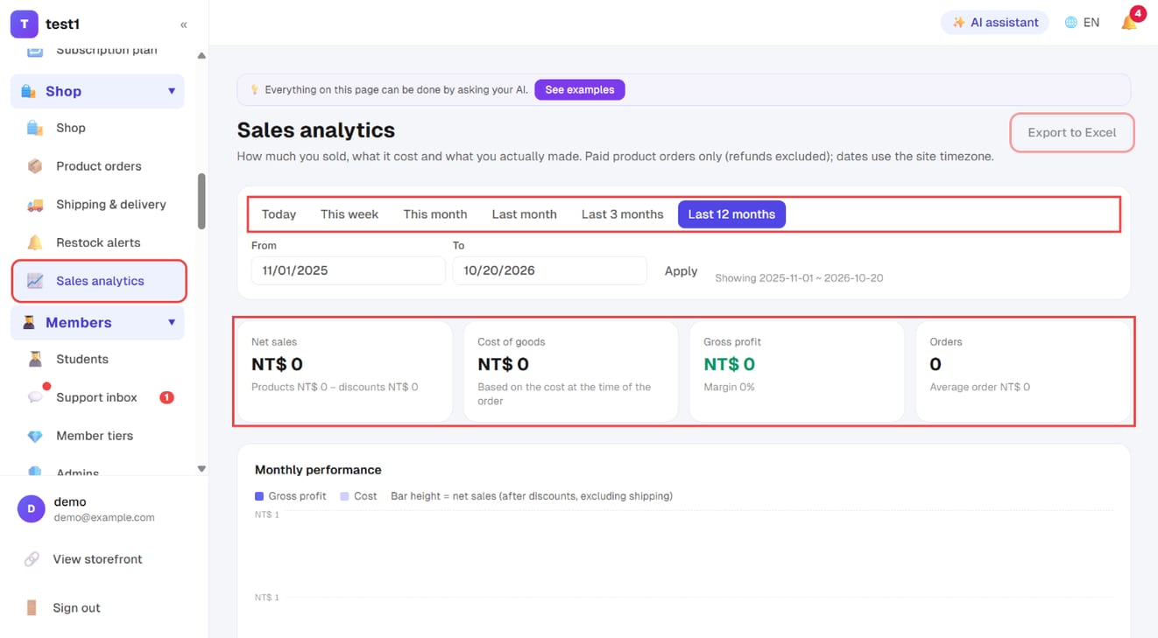The height and width of the screenshot is (638, 1158).
Task: Click the sidebar scroll up arrow
Action: tap(201, 56)
